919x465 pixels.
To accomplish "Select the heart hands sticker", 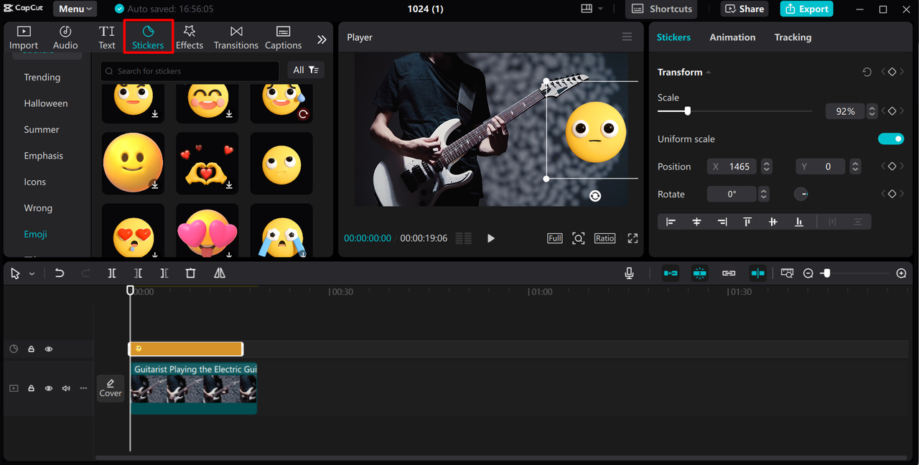I will click(x=207, y=163).
